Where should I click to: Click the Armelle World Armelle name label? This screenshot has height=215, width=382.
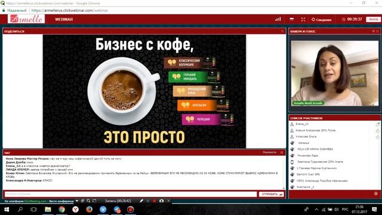click(x=308, y=103)
